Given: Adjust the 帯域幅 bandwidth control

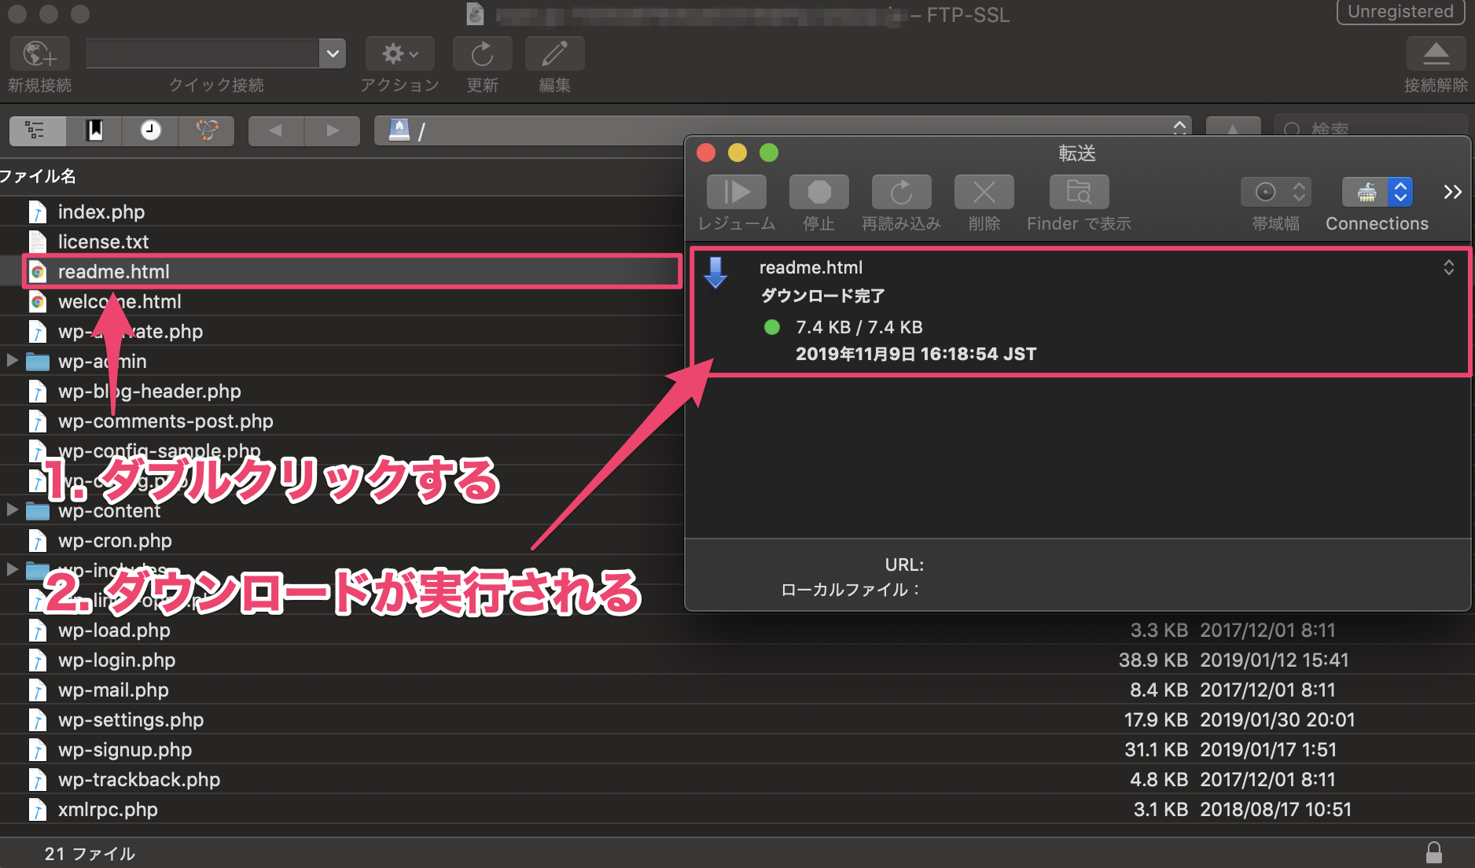Looking at the screenshot, I should tap(1275, 191).
